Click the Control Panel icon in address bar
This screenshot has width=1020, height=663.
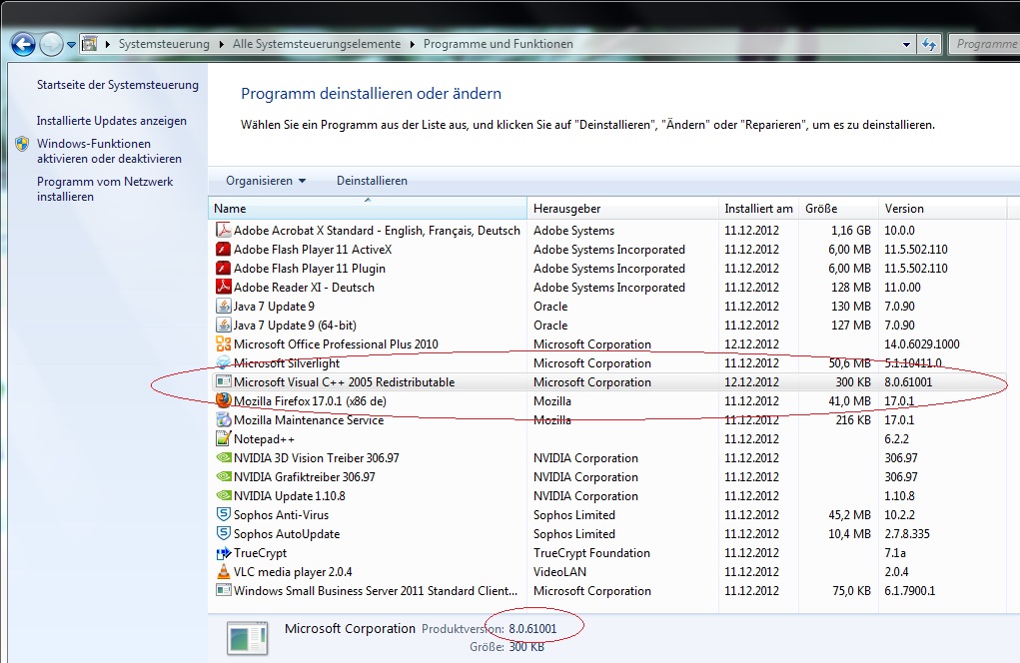click(90, 44)
